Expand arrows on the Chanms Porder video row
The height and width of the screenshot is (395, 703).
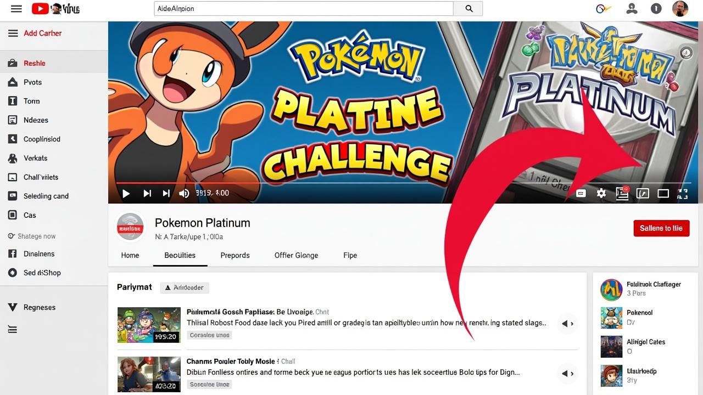click(x=567, y=374)
